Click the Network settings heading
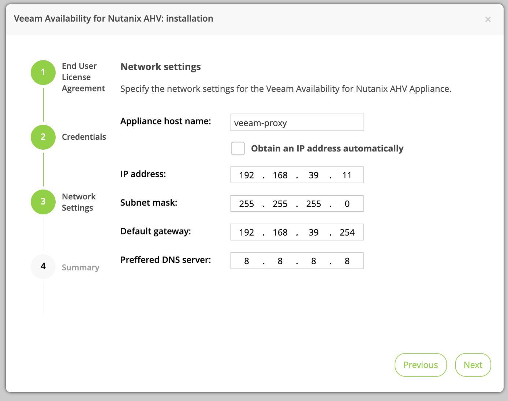The height and width of the screenshot is (401, 508). coord(161,67)
